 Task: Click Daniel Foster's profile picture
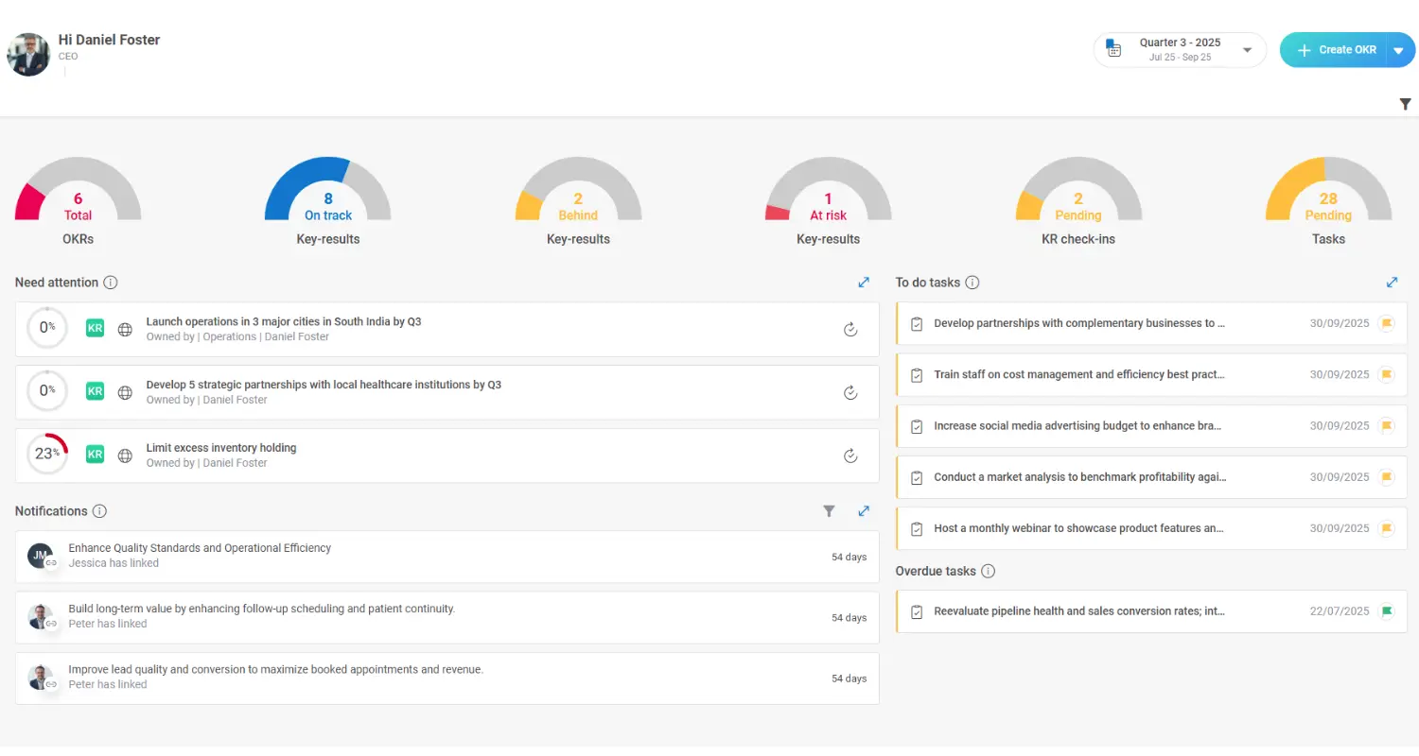click(x=28, y=55)
